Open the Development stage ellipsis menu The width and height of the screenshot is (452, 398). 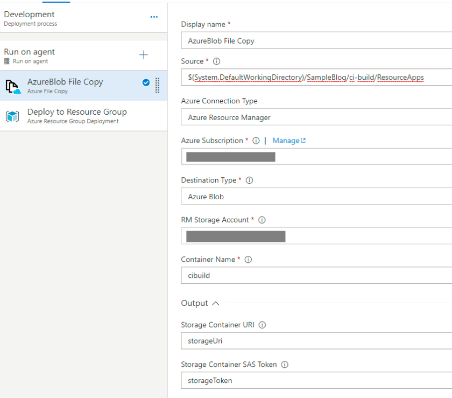[154, 17]
